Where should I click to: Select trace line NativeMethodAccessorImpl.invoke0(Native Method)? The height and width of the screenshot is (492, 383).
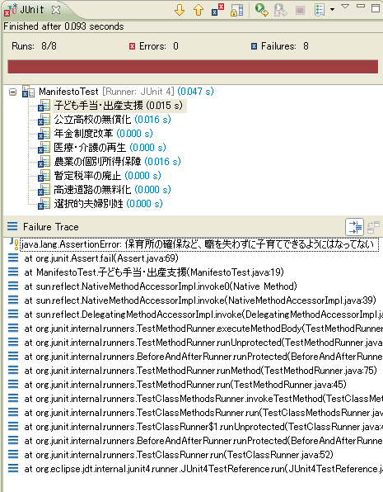click(x=161, y=286)
